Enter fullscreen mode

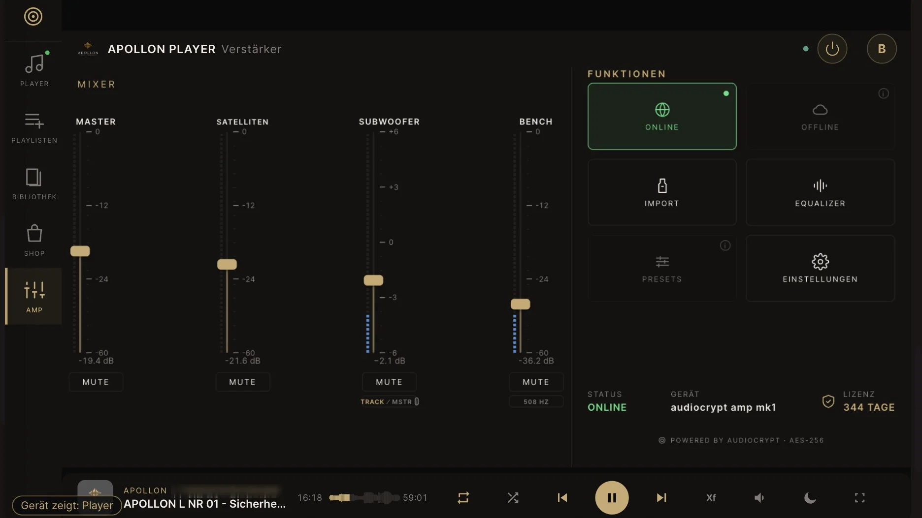click(859, 498)
